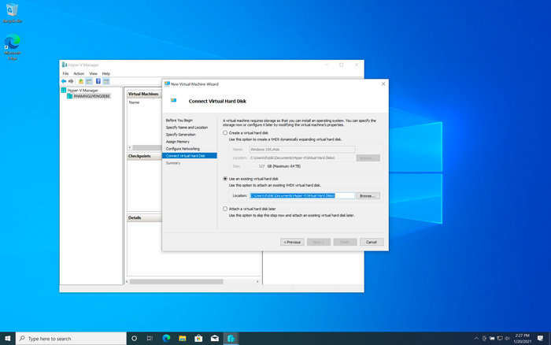Open the File menu in Hyper-V Manager
This screenshot has width=551, height=345.
click(65, 73)
